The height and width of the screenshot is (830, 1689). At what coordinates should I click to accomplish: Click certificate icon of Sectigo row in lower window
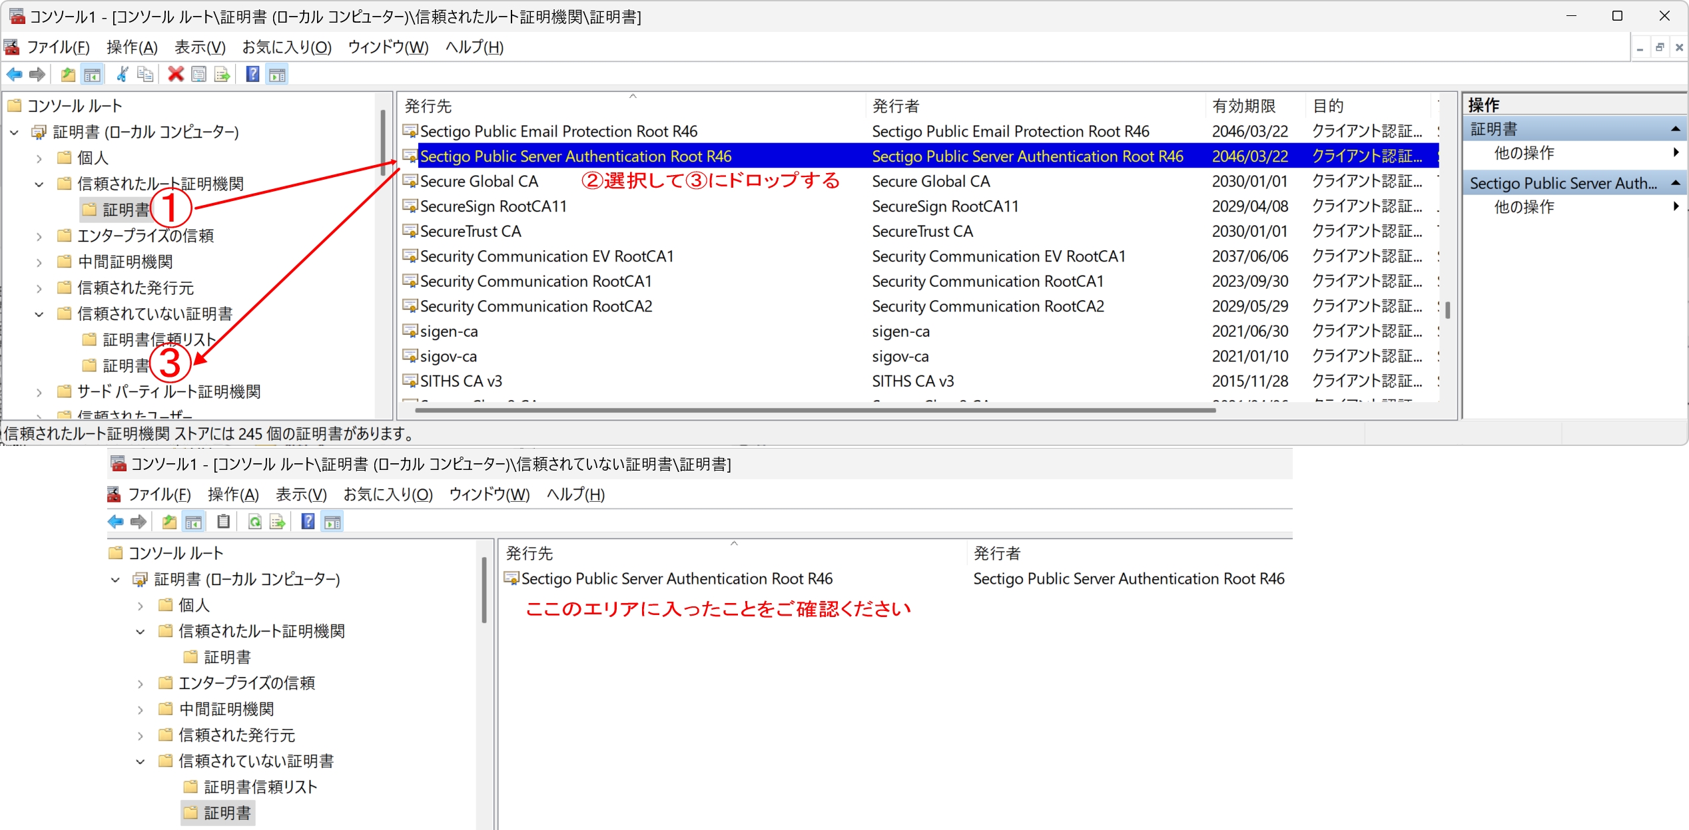[x=511, y=578]
